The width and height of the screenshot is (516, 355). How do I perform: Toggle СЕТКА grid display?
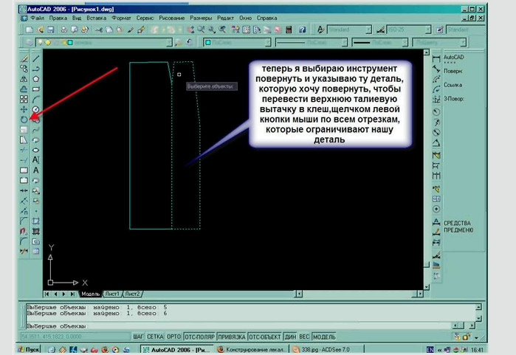(x=154, y=337)
